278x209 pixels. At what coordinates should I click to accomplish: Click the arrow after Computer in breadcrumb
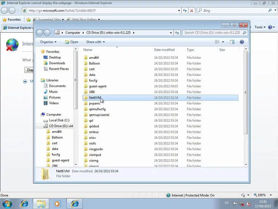click(x=83, y=33)
